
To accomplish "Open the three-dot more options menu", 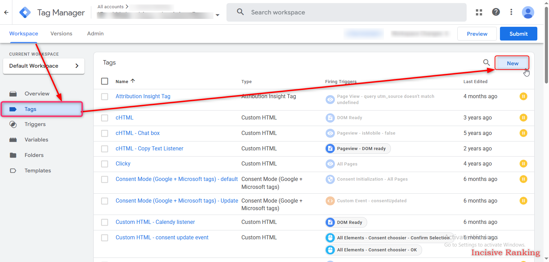I will point(511,12).
